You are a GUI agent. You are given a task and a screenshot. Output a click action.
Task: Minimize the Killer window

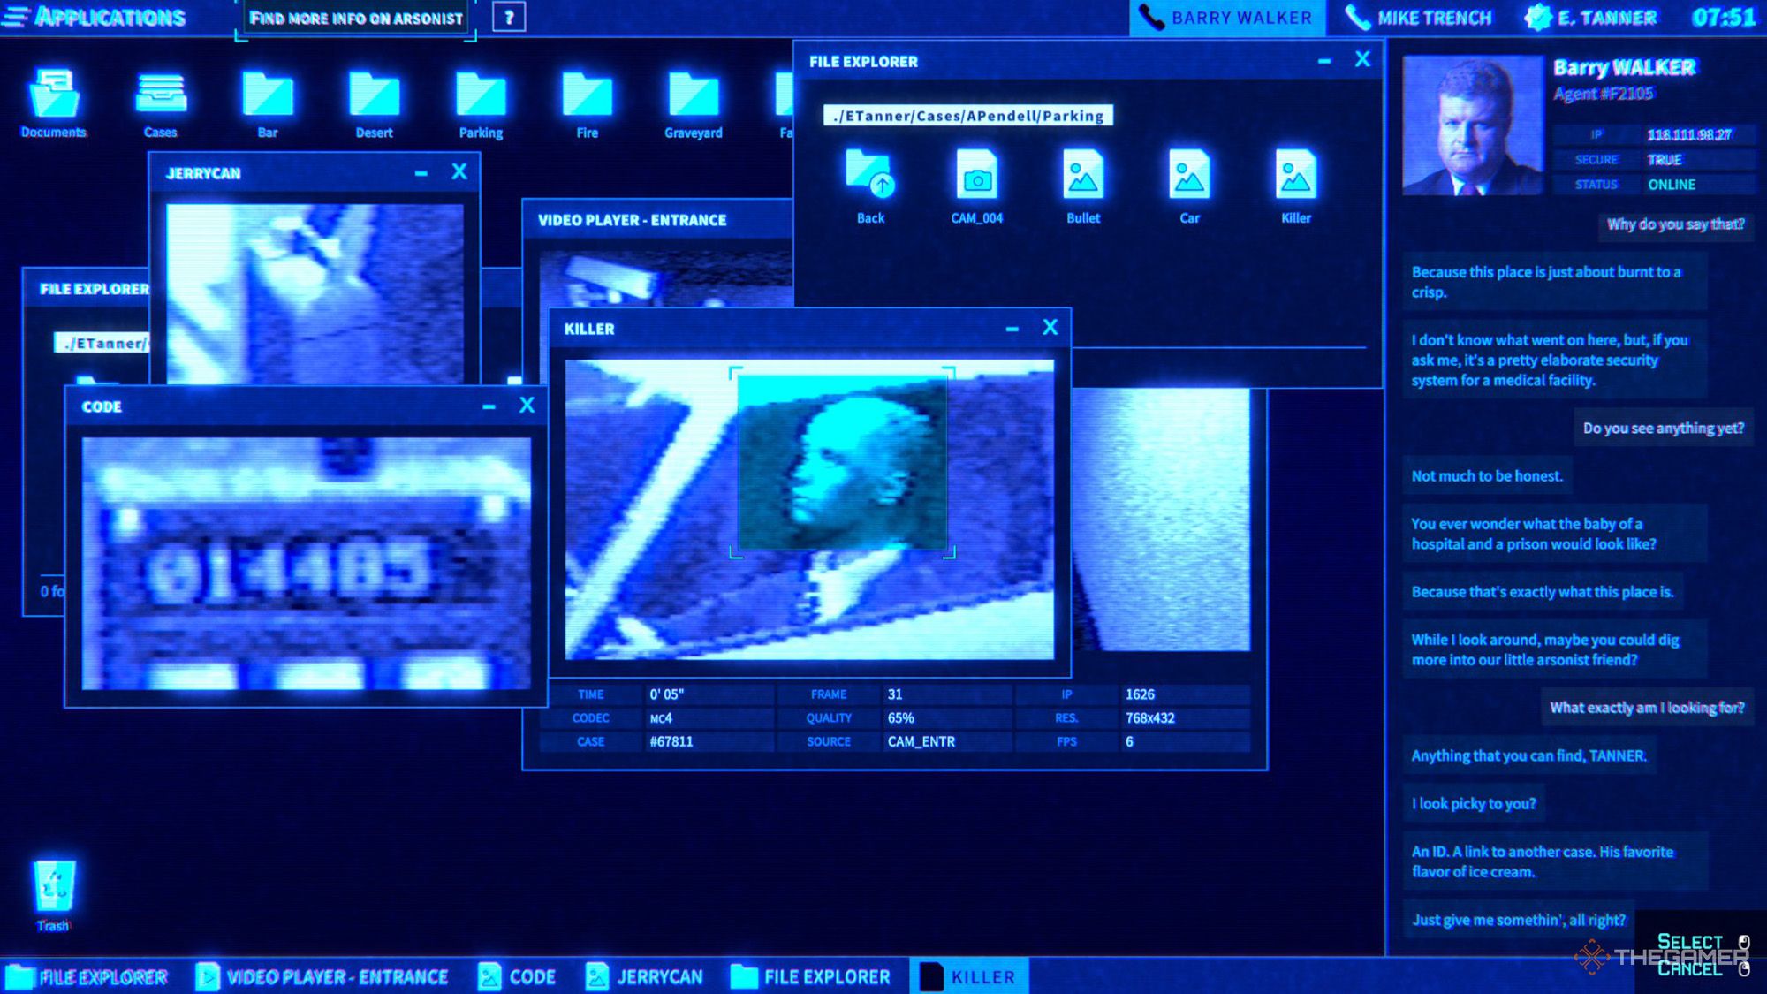1012,329
